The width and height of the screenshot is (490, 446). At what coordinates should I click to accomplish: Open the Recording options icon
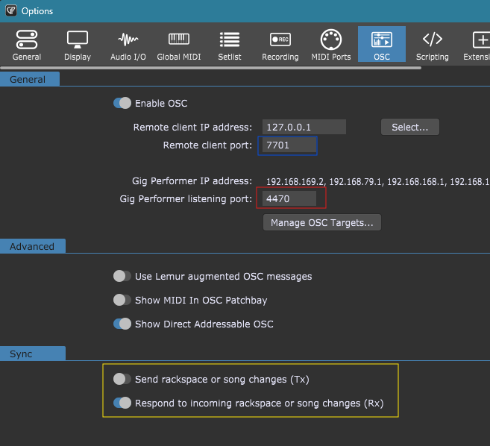(280, 40)
